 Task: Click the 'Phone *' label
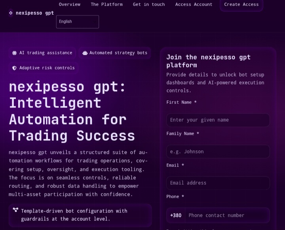(x=175, y=197)
